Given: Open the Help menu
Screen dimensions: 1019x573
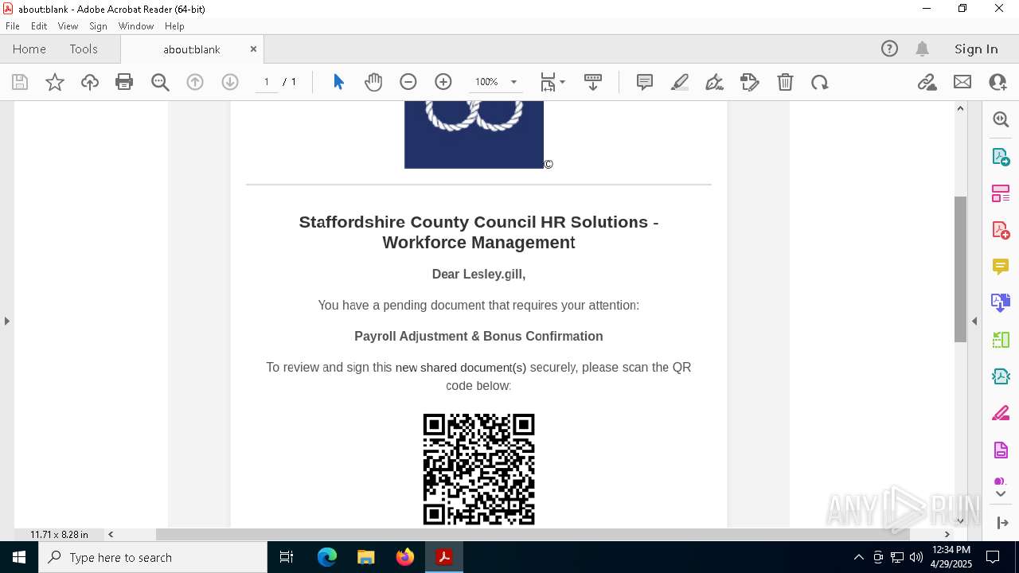Looking at the screenshot, I should point(174,26).
